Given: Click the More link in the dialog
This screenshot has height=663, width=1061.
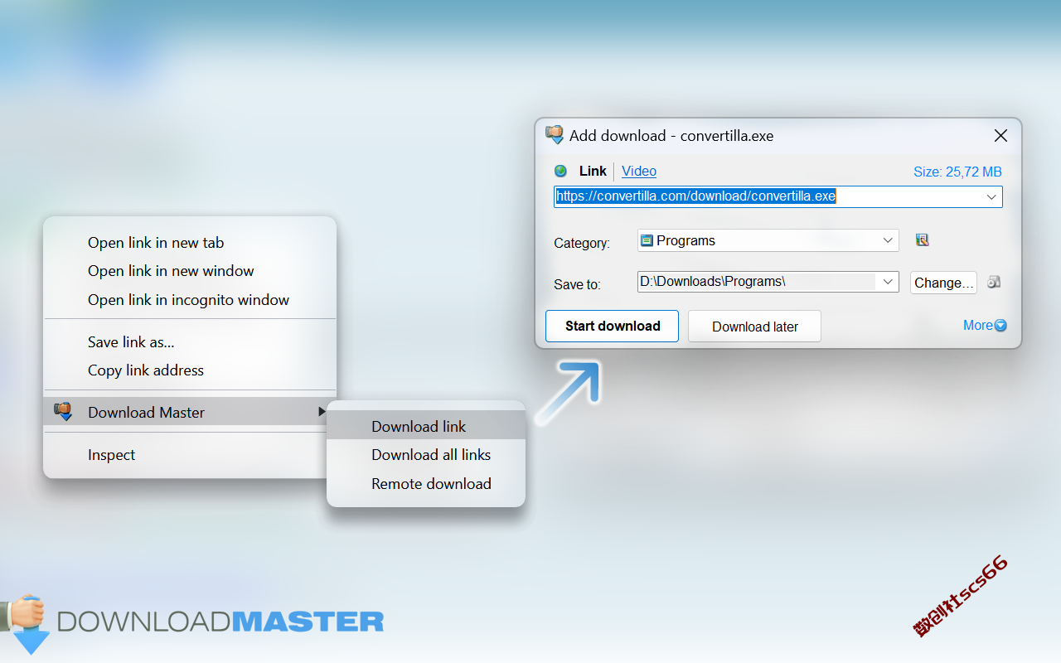Looking at the screenshot, I should [978, 326].
